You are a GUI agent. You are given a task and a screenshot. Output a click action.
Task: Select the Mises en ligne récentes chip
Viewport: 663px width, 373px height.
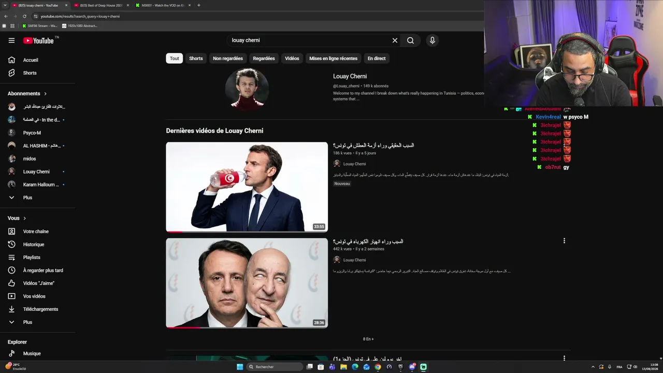(334, 59)
